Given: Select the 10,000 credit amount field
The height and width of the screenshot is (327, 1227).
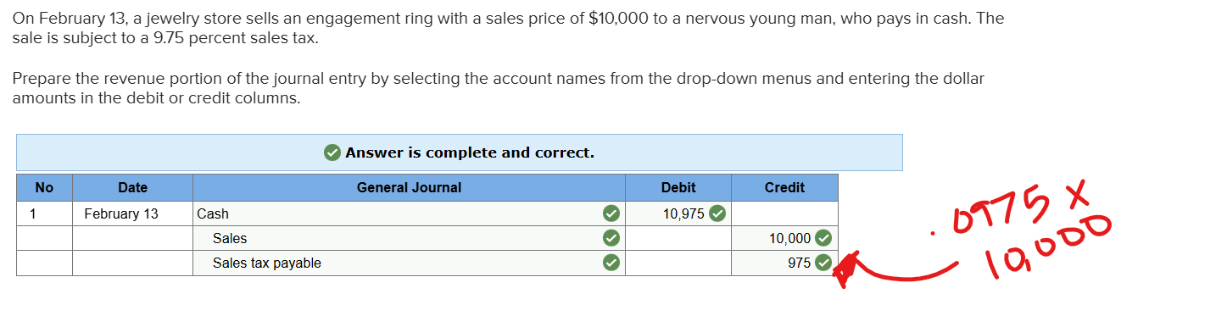Looking at the screenshot, I should coord(784,238).
